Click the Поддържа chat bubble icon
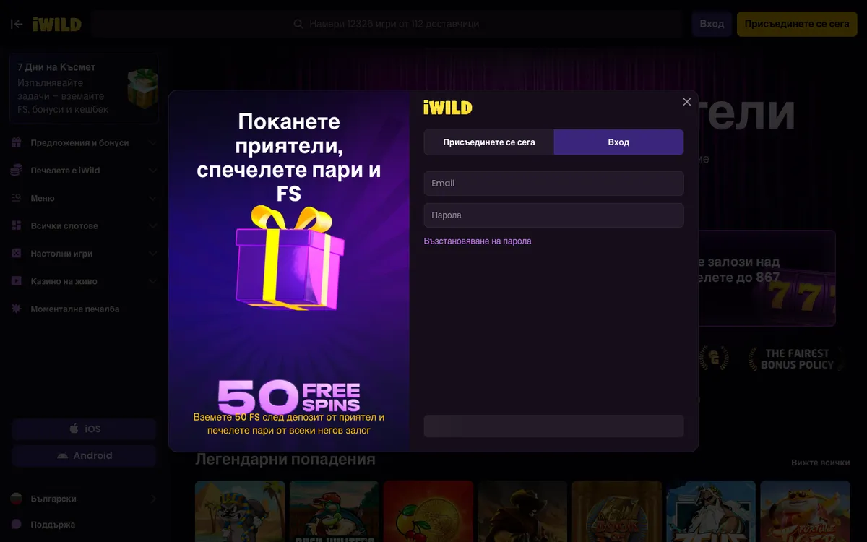This screenshot has width=867, height=542. (16, 525)
